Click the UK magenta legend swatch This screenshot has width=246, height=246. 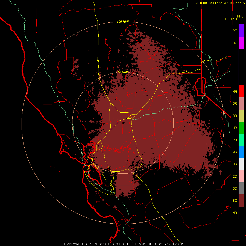tap(241, 43)
